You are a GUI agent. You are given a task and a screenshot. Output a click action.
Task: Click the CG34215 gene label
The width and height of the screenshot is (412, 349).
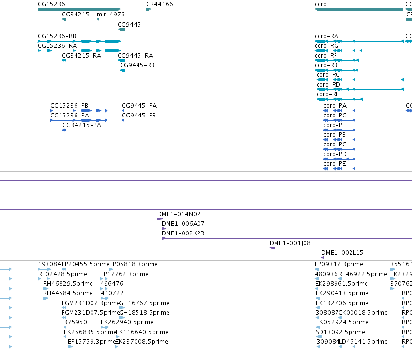[x=76, y=14]
